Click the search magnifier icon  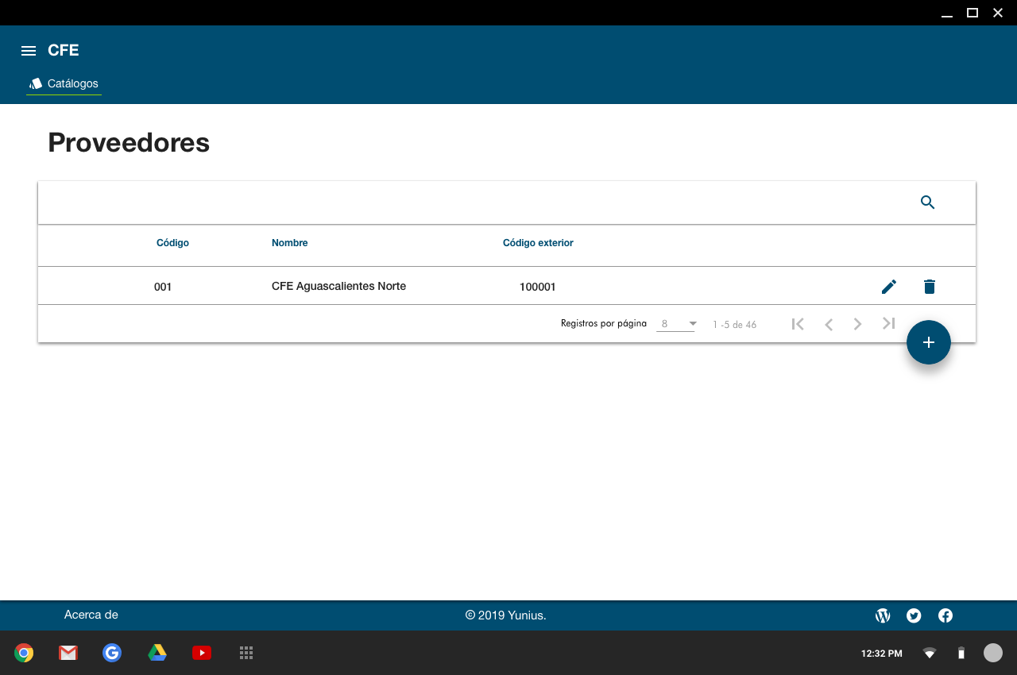[927, 202]
